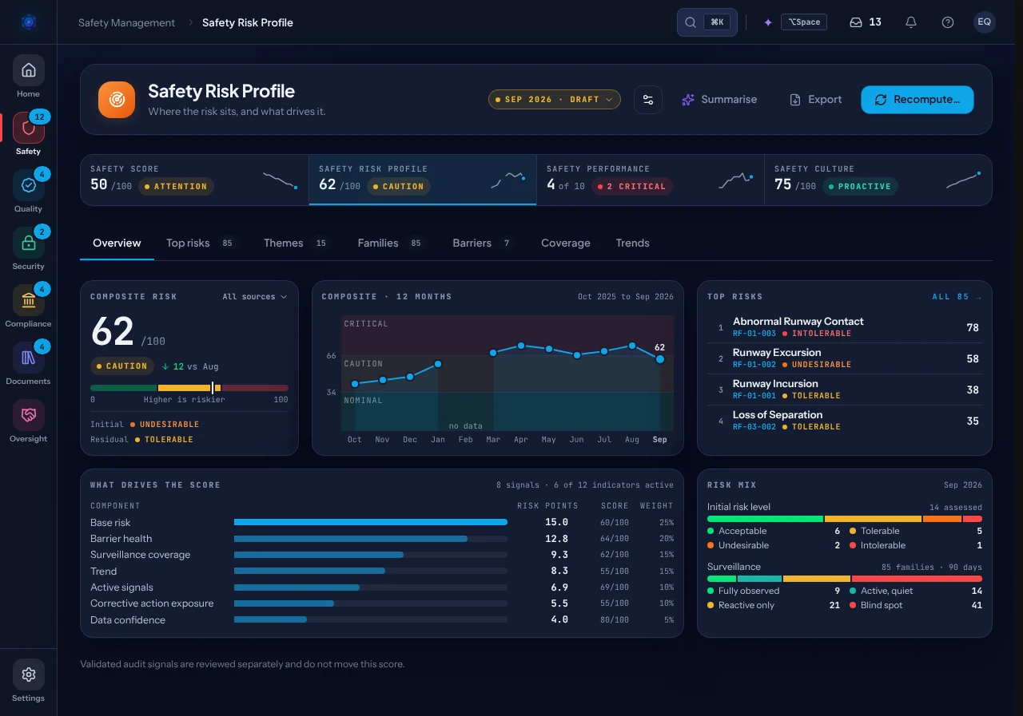
Task: Select the Overview tab
Action: 117,243
